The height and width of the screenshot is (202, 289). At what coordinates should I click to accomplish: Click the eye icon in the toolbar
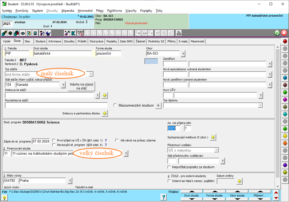23,33
